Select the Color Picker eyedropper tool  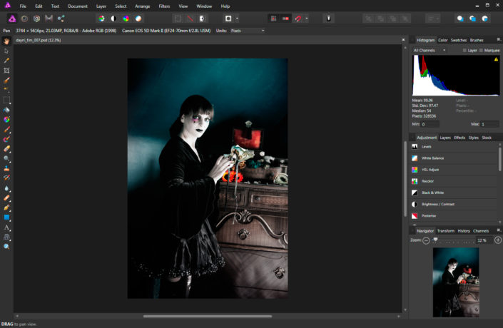[6, 61]
